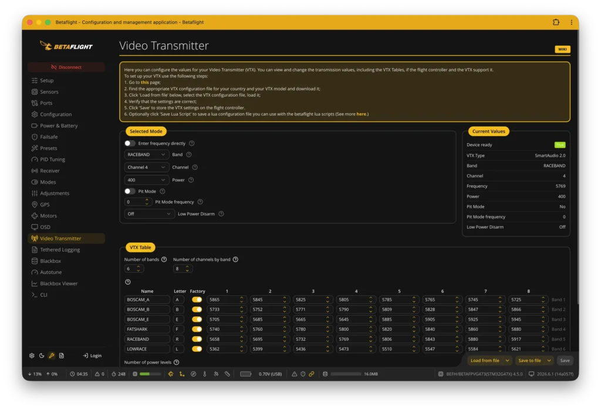Image resolution: width=601 pixels, height=410 pixels.
Task: Open the Setup tab icon
Action: click(x=35, y=80)
